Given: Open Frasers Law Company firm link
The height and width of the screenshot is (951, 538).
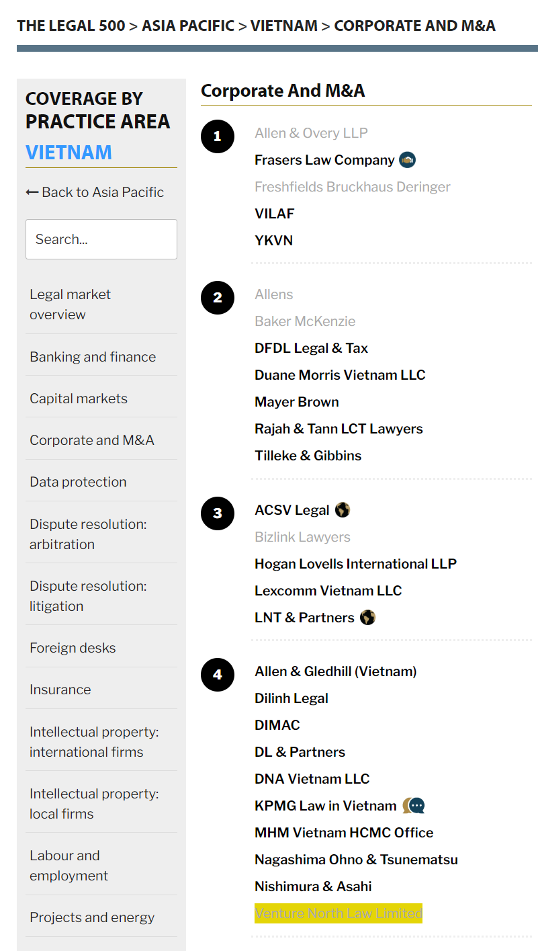Looking at the screenshot, I should click(x=324, y=160).
